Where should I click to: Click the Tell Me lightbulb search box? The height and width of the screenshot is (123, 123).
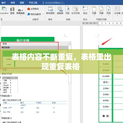(x=54, y=3)
